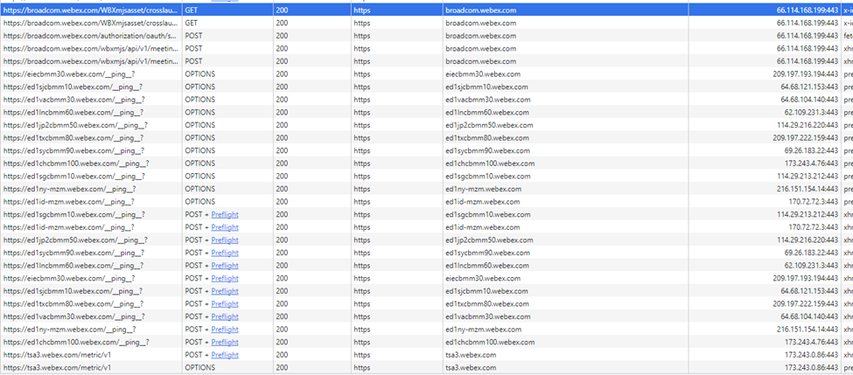Click IP 64.68.104.140:443 in ed1vacbmm30 POST row

(x=809, y=316)
